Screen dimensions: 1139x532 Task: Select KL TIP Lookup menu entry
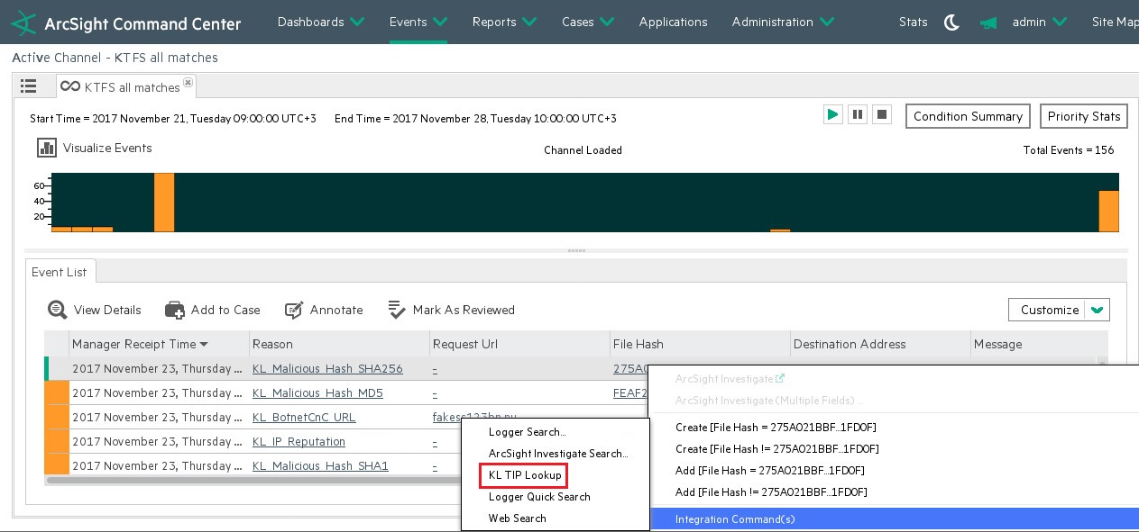[x=524, y=475]
